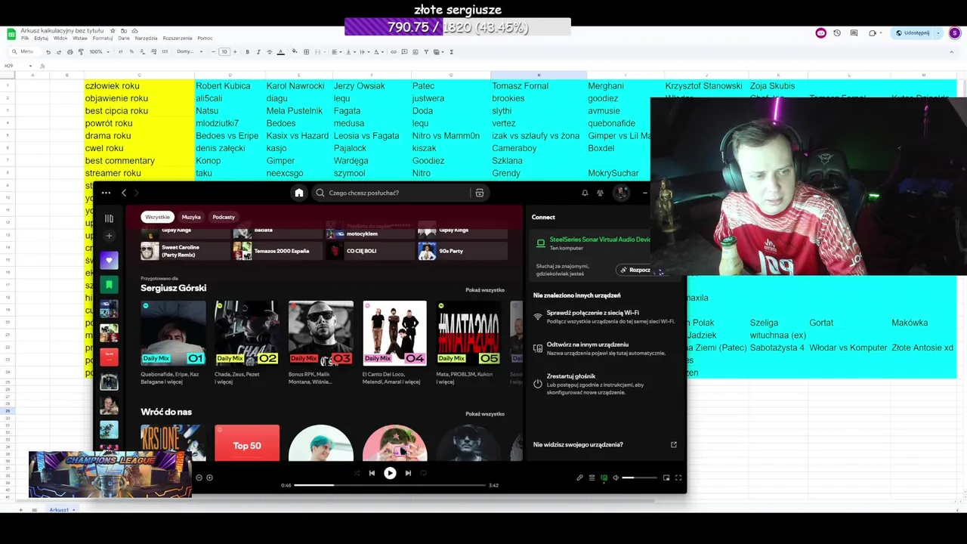Toggle bold in Sheets toolbar
Viewport: 967px width, 544px height.
pos(247,51)
